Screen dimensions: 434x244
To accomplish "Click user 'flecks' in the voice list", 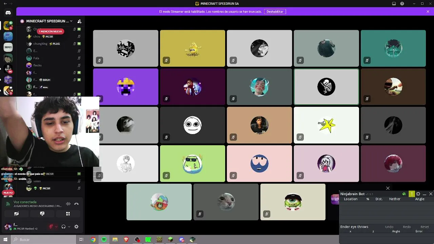I will pos(54,65).
